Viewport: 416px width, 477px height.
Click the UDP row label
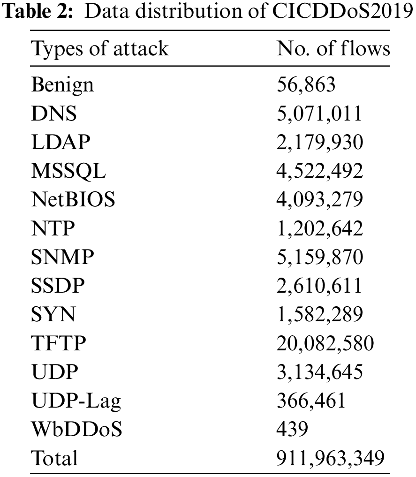point(54,372)
